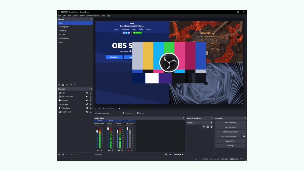Open the Edit menu
Screen dimensions: 304x171
point(64,16)
